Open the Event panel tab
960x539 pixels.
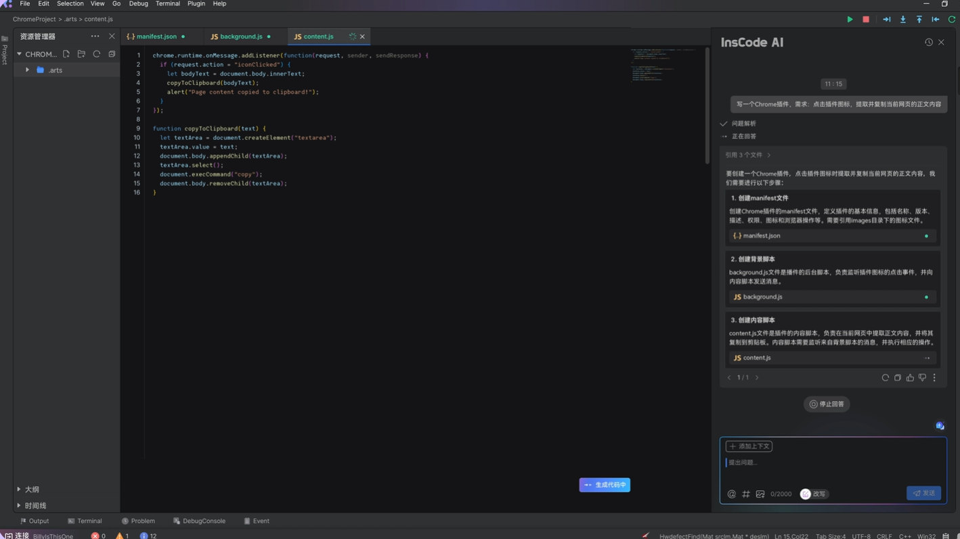pos(257,521)
